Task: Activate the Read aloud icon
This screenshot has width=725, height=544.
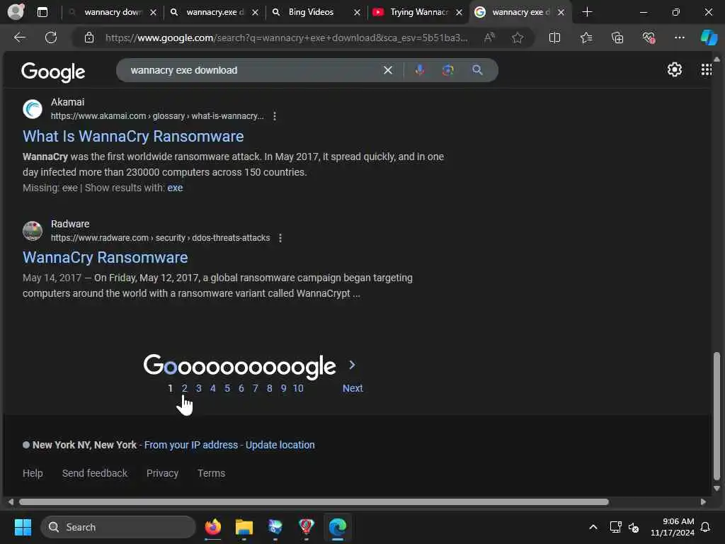Action: (489, 38)
